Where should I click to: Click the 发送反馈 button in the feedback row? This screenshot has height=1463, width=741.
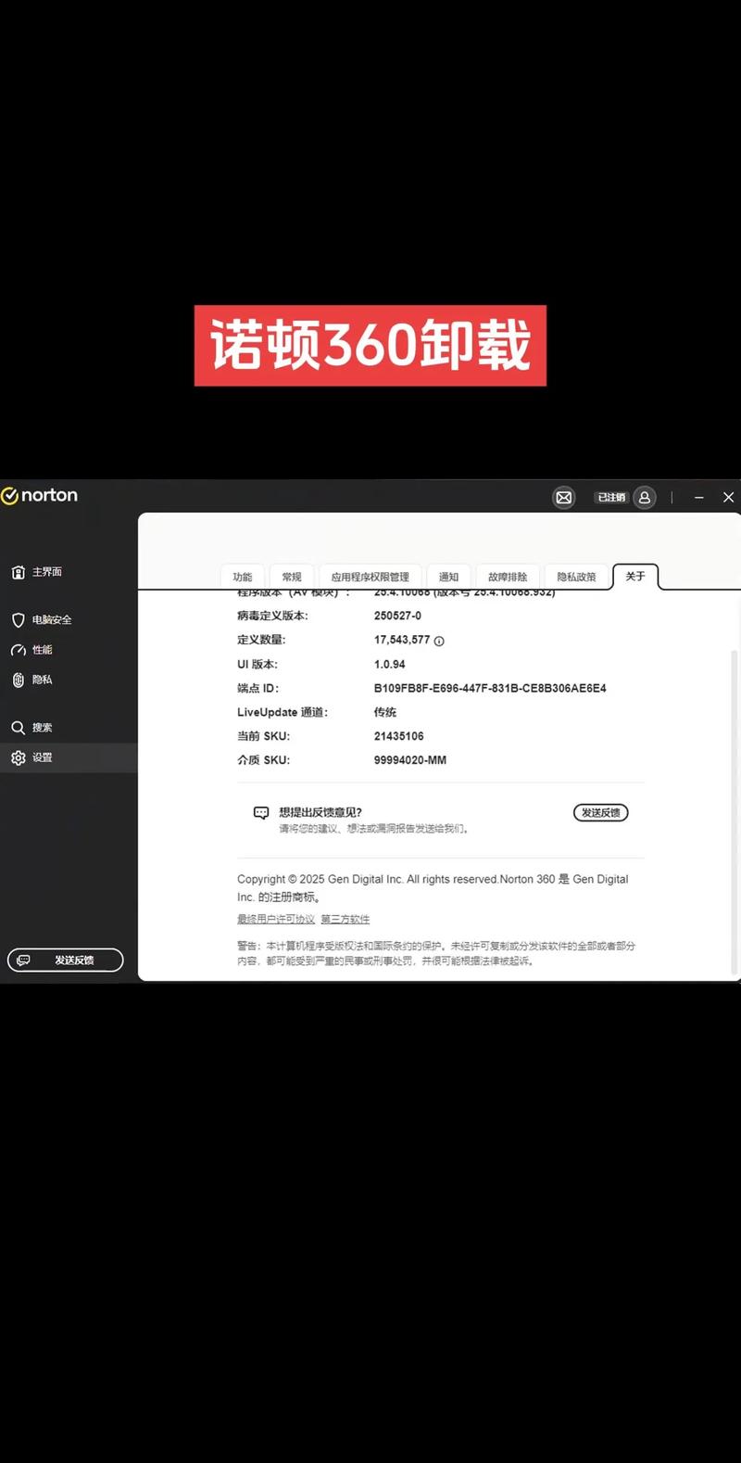[x=601, y=813]
